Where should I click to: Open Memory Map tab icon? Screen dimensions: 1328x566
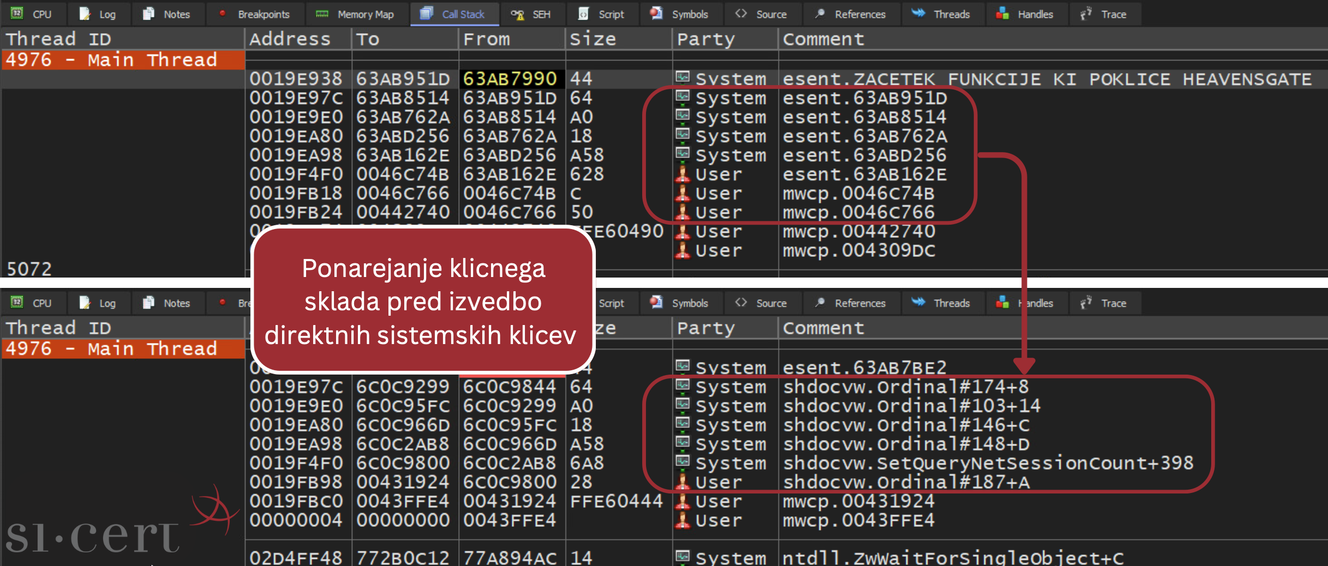[x=322, y=14]
